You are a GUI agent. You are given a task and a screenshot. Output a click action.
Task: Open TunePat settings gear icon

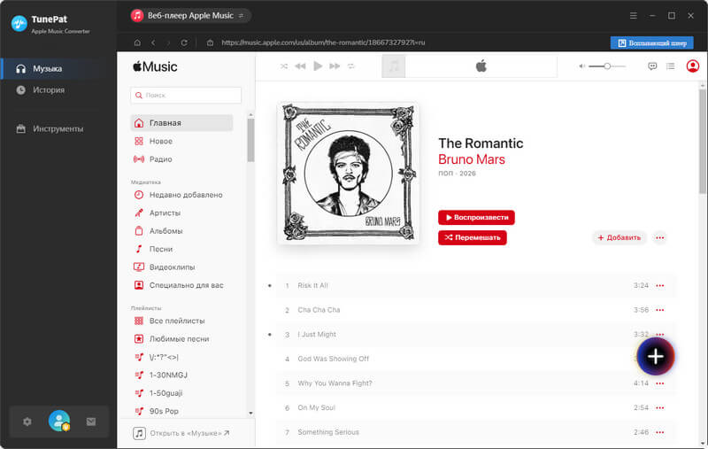(27, 422)
